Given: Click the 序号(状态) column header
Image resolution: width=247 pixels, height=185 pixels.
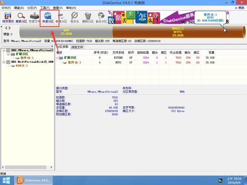Looking at the screenshot, I should tap(101, 52).
